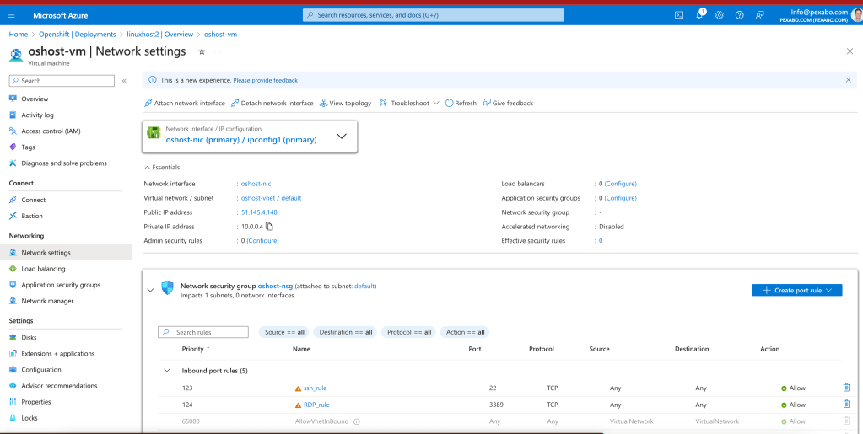
Task: Dismiss the new experience info banner
Action: click(x=848, y=80)
